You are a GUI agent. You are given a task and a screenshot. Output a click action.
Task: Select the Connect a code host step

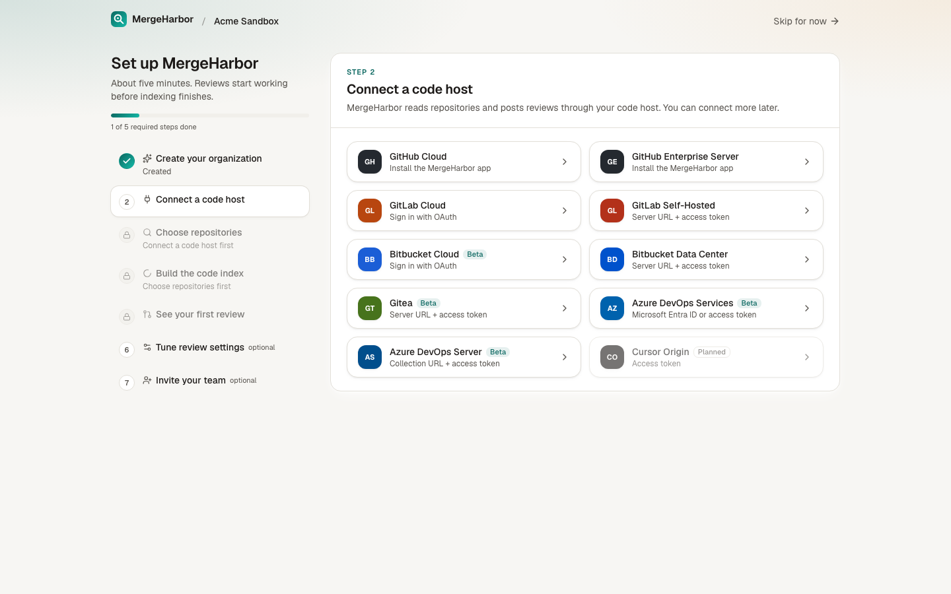[210, 201]
